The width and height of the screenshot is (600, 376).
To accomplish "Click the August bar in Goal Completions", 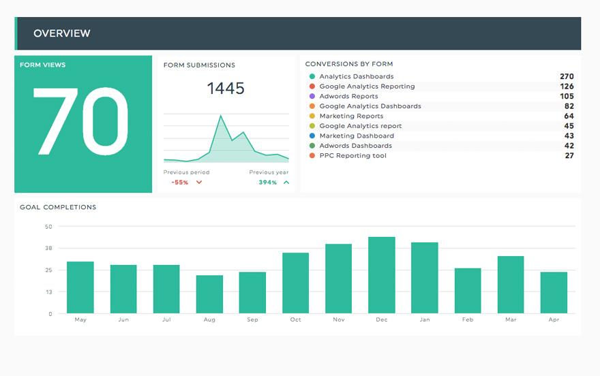I will click(209, 294).
